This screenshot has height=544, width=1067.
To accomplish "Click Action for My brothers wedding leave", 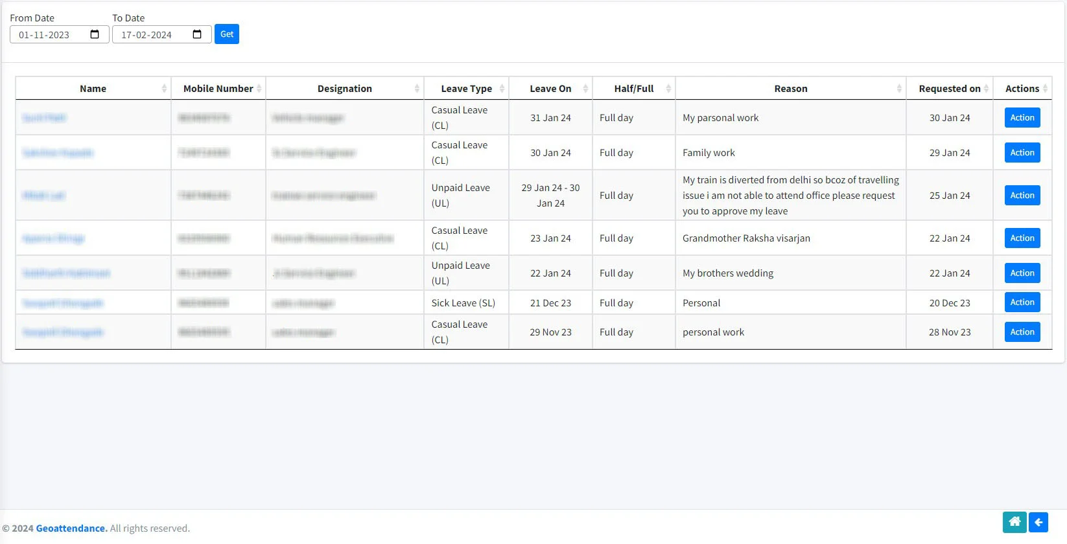I will click(1022, 273).
